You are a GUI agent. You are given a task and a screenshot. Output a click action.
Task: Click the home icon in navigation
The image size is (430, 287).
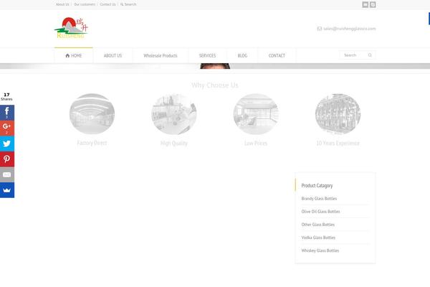[67, 55]
